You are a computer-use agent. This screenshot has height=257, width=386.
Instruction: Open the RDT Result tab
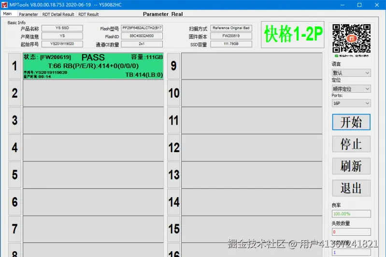coord(88,14)
